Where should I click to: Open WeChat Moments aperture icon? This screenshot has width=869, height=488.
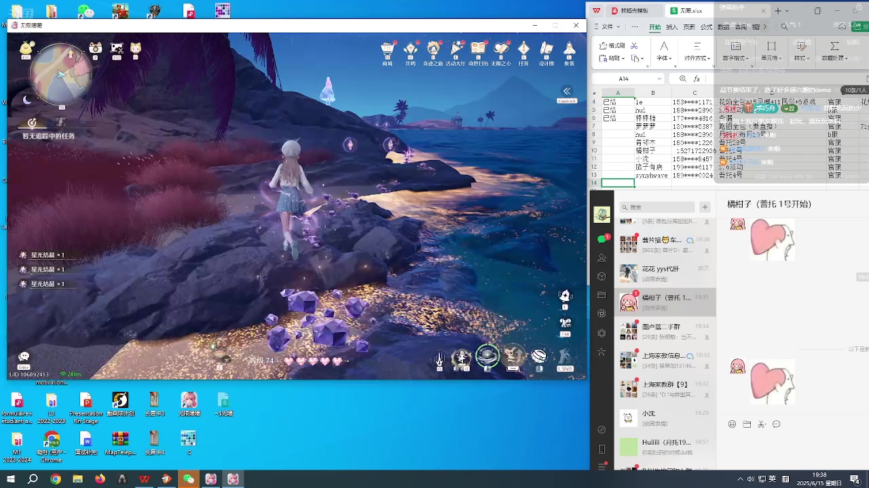[602, 314]
